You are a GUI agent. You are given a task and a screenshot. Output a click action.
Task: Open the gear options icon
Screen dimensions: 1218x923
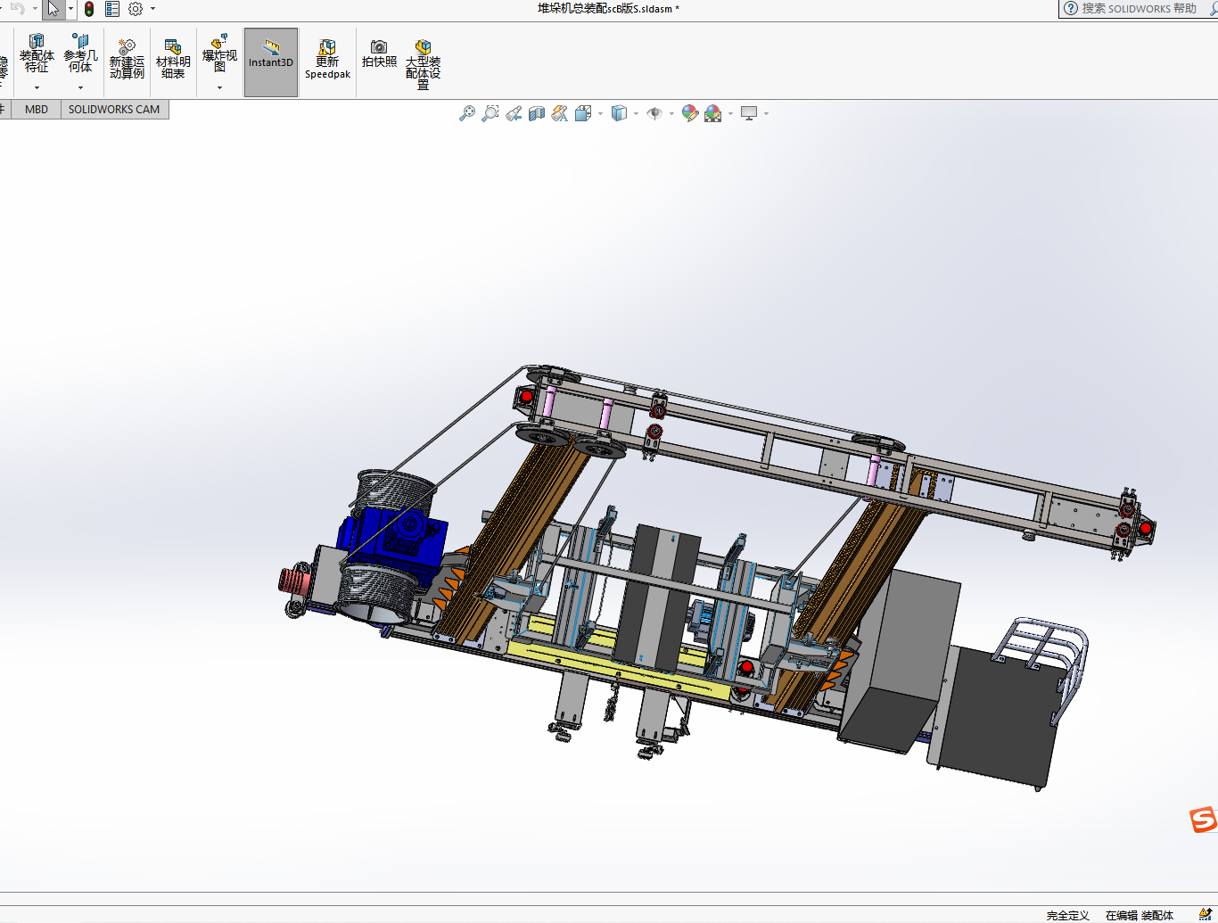pyautogui.click(x=136, y=9)
